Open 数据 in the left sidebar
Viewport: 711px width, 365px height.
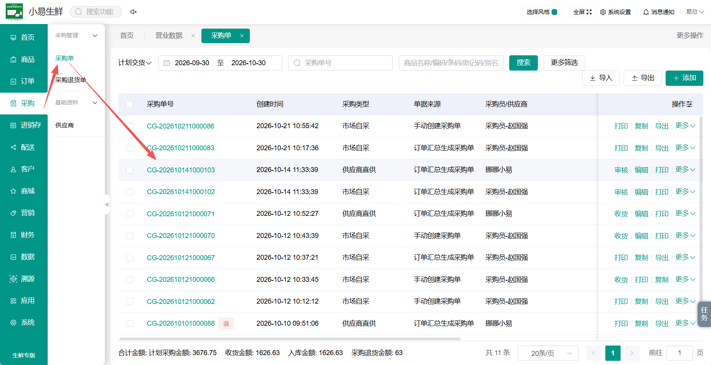pos(24,257)
